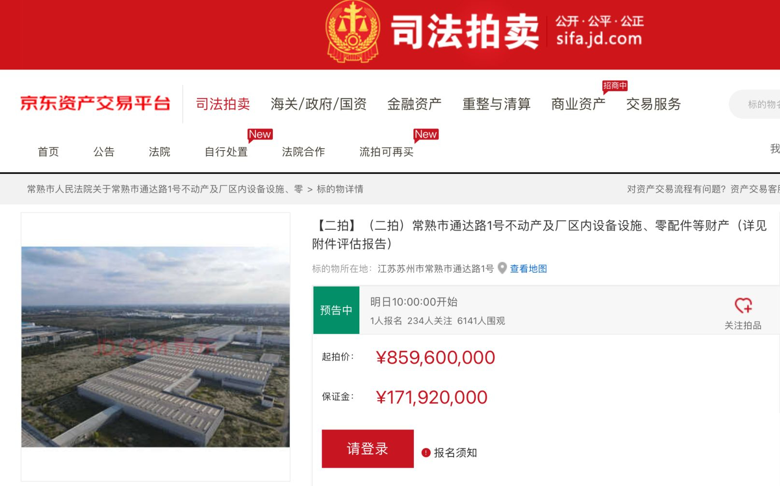The image size is (780, 486).
Task: Click the New badge above 流拍可再买
Action: point(426,135)
